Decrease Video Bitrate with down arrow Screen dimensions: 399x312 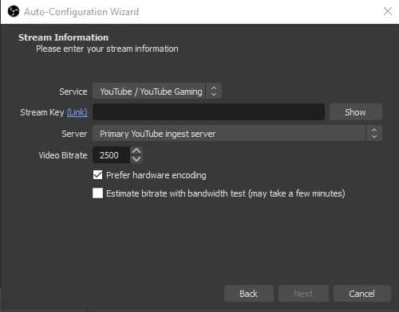coord(136,159)
